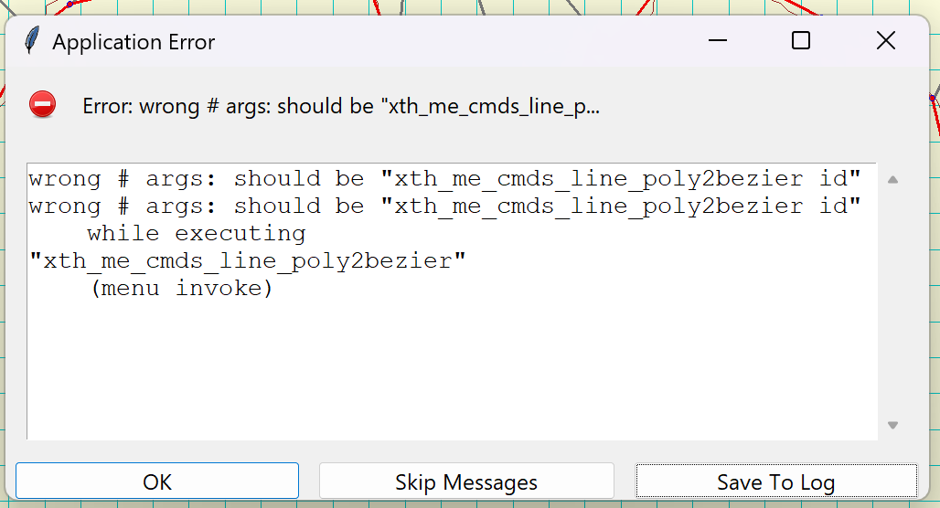This screenshot has height=508, width=940.
Task: Place cursor in second 'wrong # args' line
Action: pyautogui.click(x=444, y=206)
